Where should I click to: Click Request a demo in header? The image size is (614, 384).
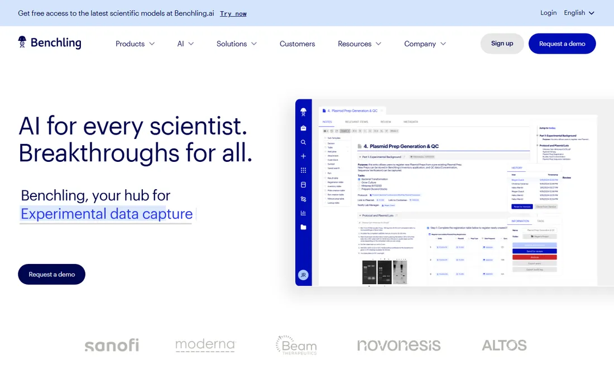[x=562, y=44]
